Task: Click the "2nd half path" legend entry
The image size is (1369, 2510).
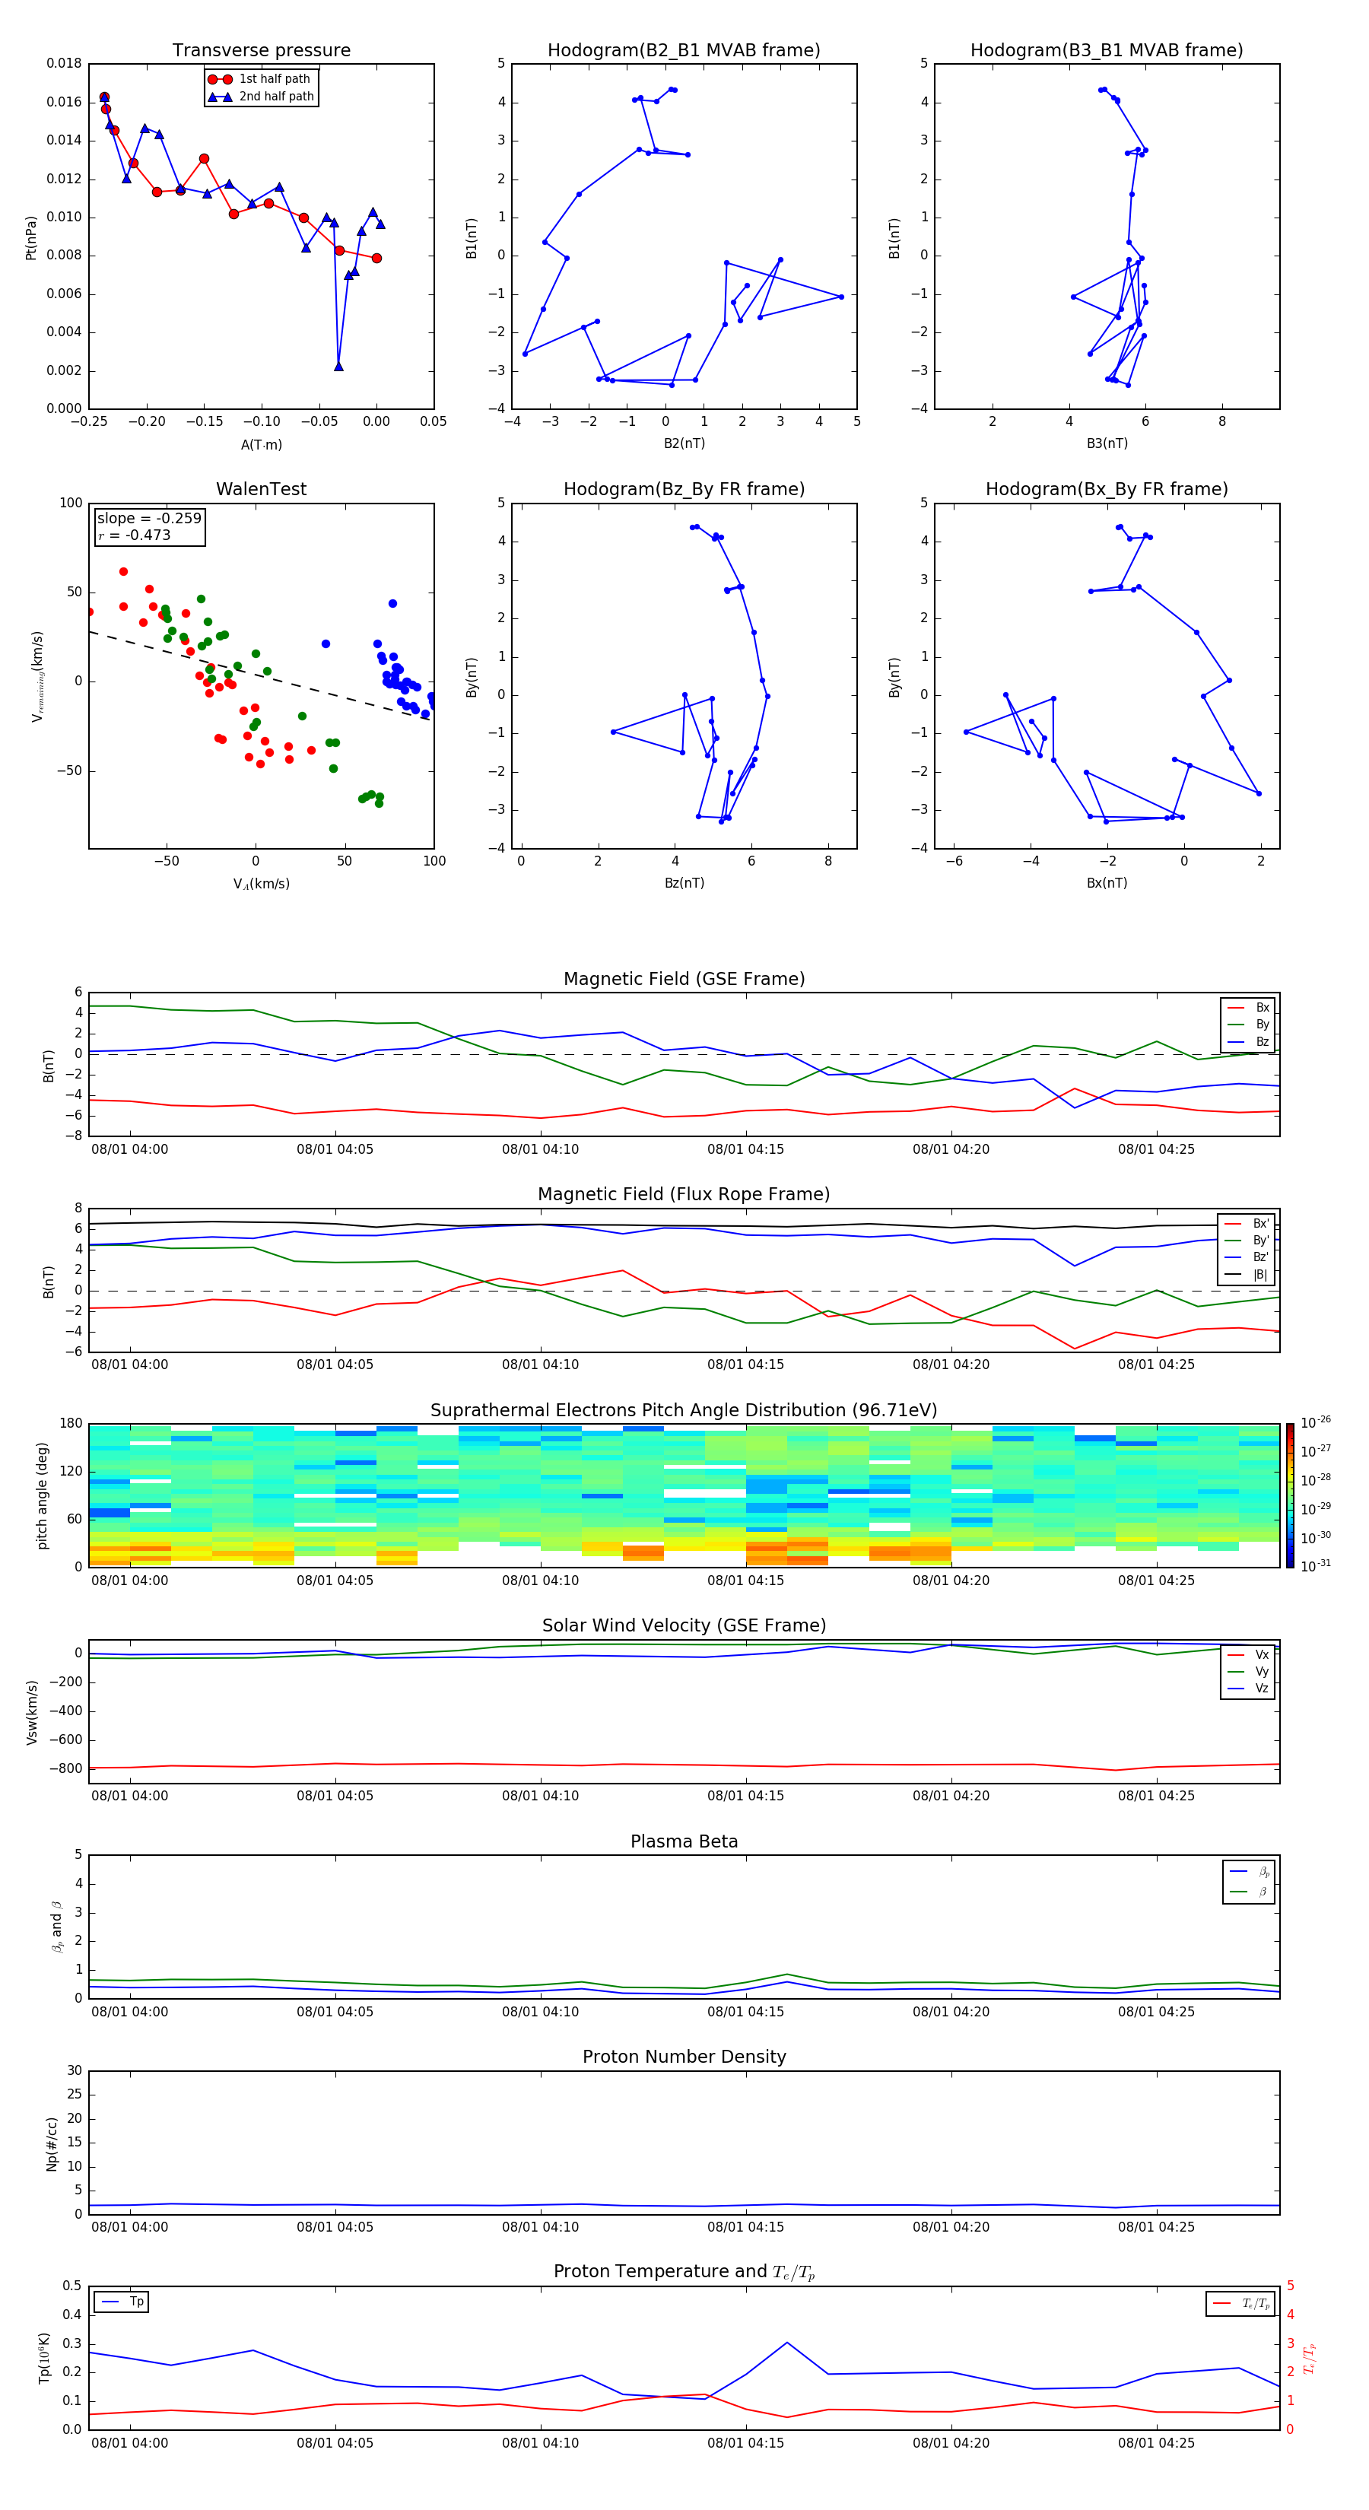Action: coord(260,97)
